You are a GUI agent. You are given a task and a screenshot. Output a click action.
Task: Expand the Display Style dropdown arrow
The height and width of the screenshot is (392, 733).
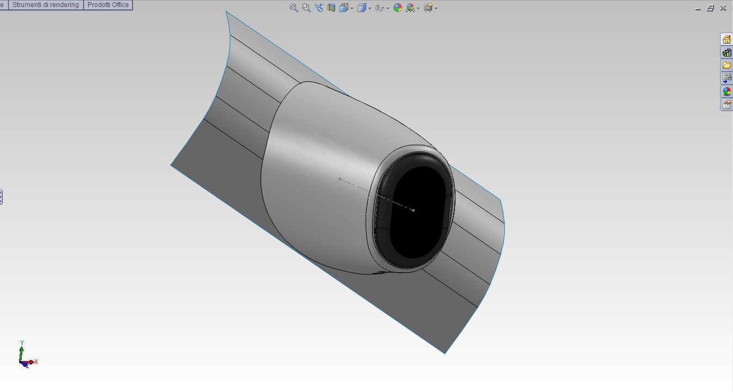pos(369,8)
